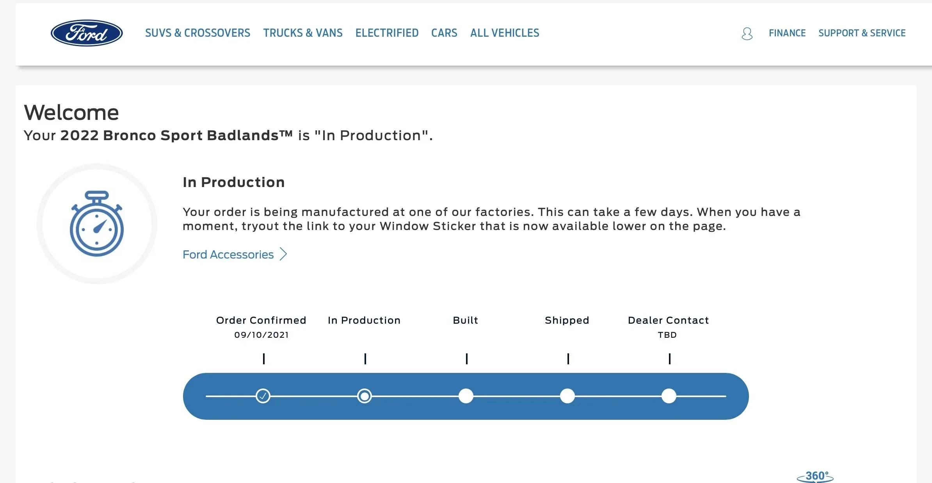The height and width of the screenshot is (483, 932).
Task: Click the Dealer Contact progress dot
Action: click(669, 396)
